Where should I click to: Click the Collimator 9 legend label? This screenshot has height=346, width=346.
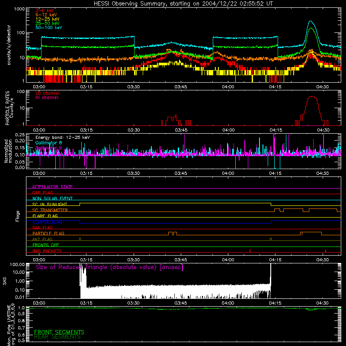(x=48, y=148)
